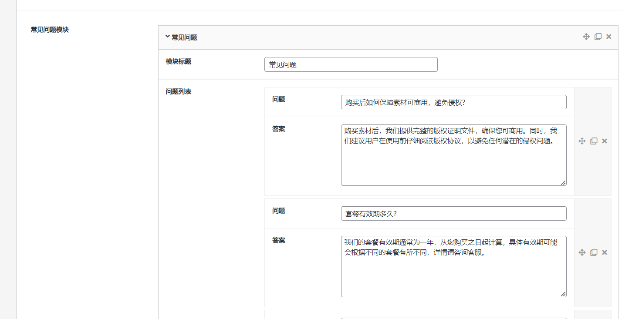Viewport: 622px width, 319px height.
Task: Click the 问题列表 field label
Action: pyautogui.click(x=179, y=91)
